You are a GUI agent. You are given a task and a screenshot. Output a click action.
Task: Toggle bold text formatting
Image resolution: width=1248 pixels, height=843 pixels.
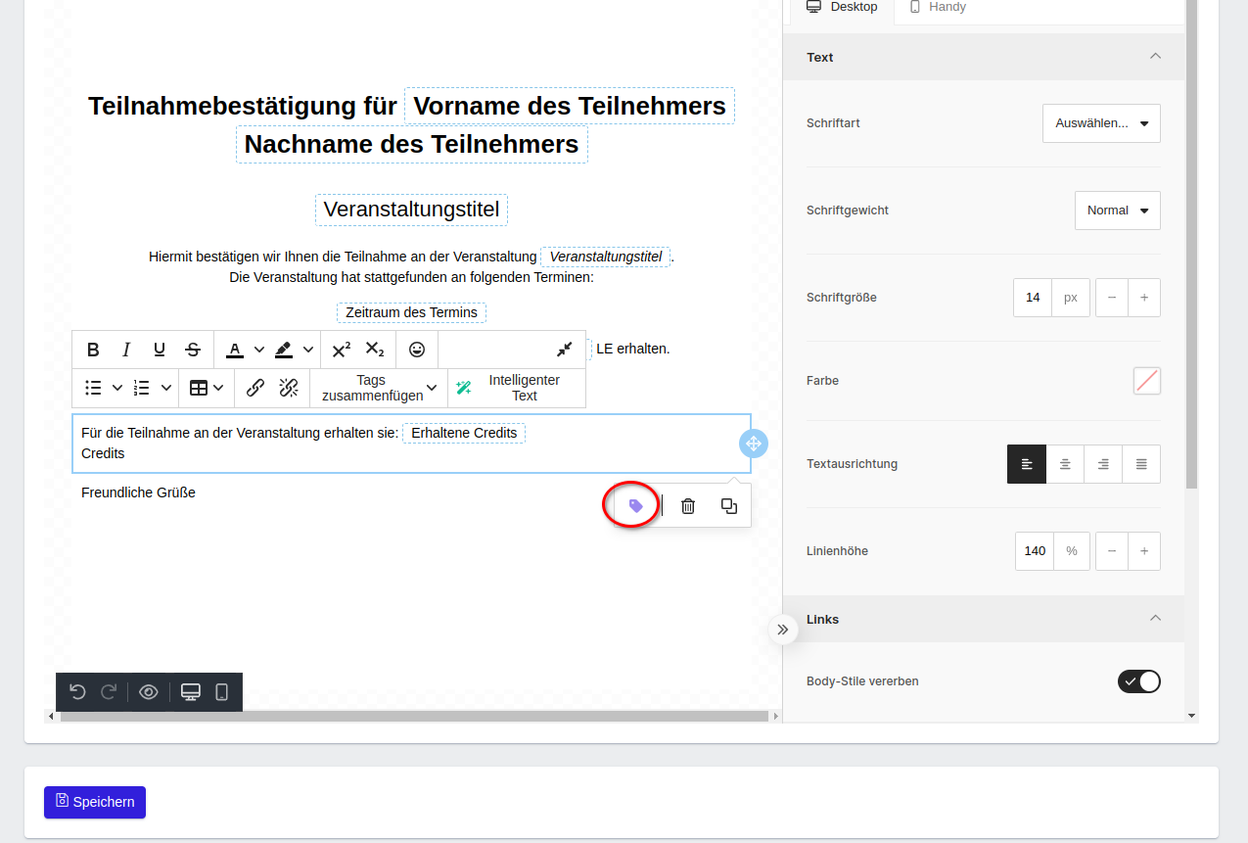[x=93, y=350]
